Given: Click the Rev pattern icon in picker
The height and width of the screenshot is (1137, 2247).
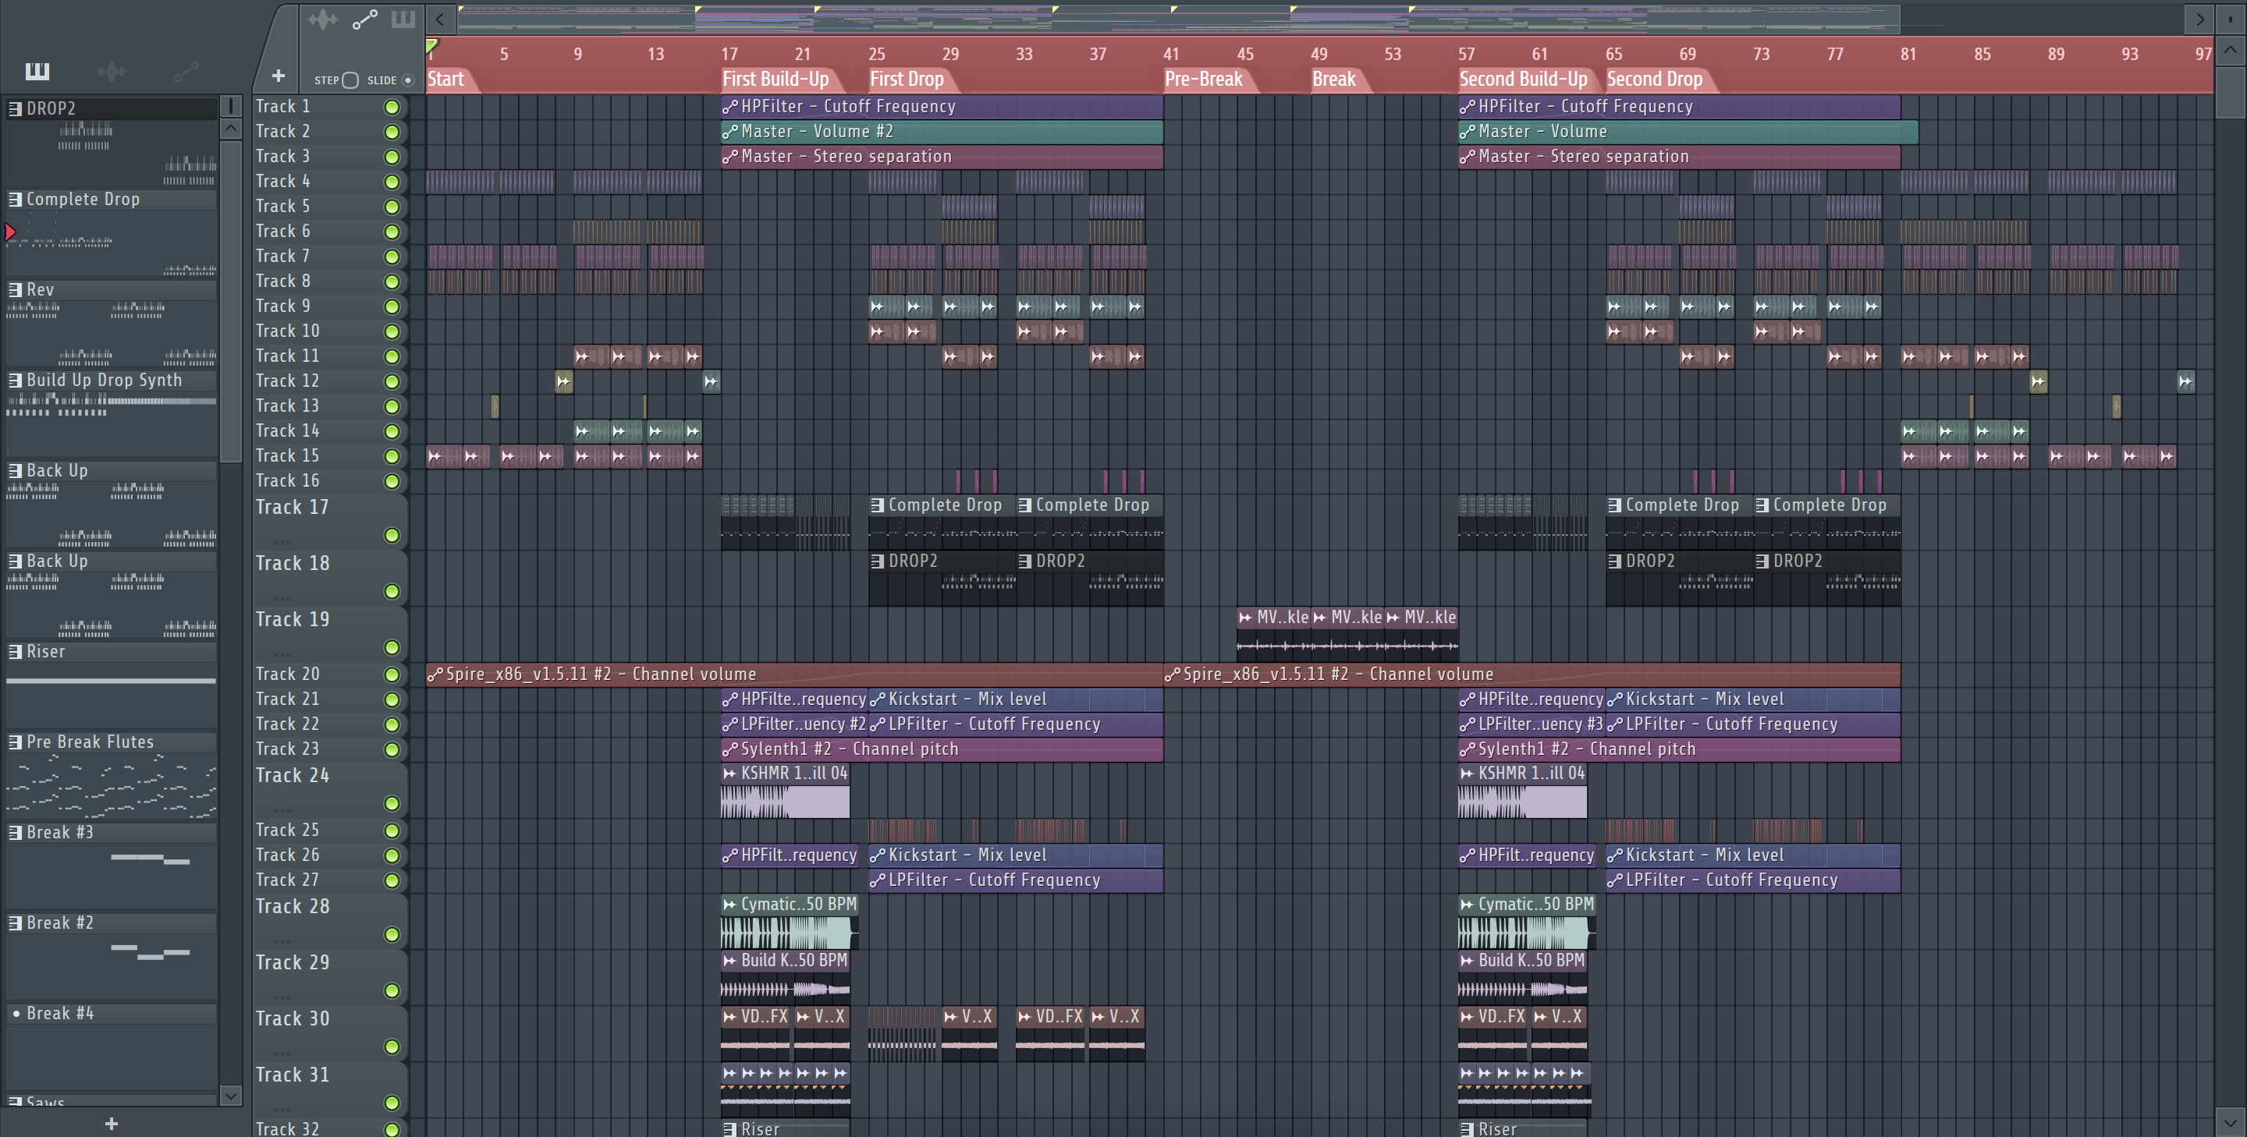Looking at the screenshot, I should [x=15, y=290].
